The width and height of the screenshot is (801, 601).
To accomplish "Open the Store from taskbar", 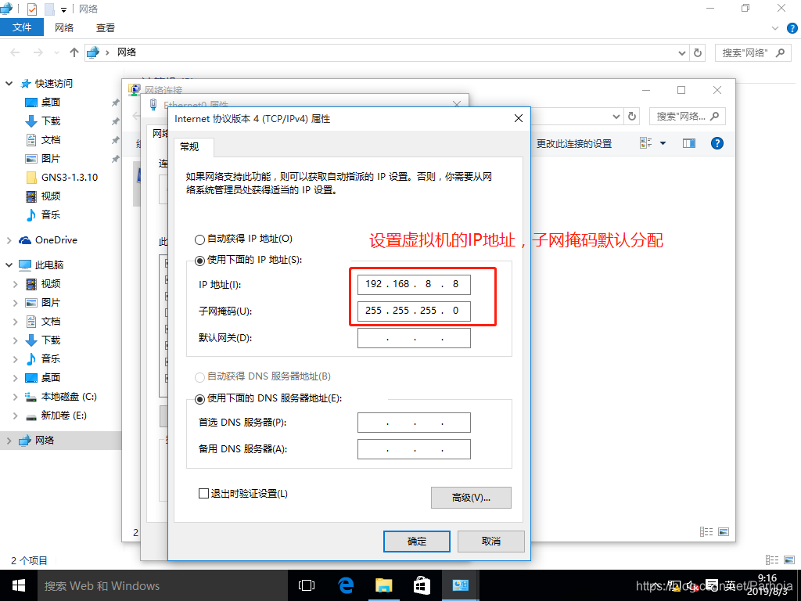I will coord(422,585).
